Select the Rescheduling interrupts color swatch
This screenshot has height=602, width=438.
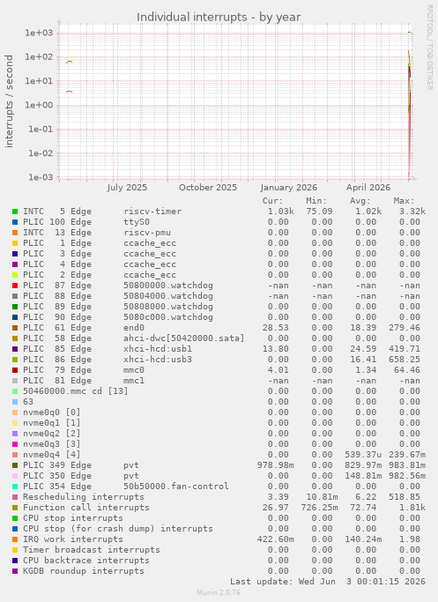click(15, 497)
